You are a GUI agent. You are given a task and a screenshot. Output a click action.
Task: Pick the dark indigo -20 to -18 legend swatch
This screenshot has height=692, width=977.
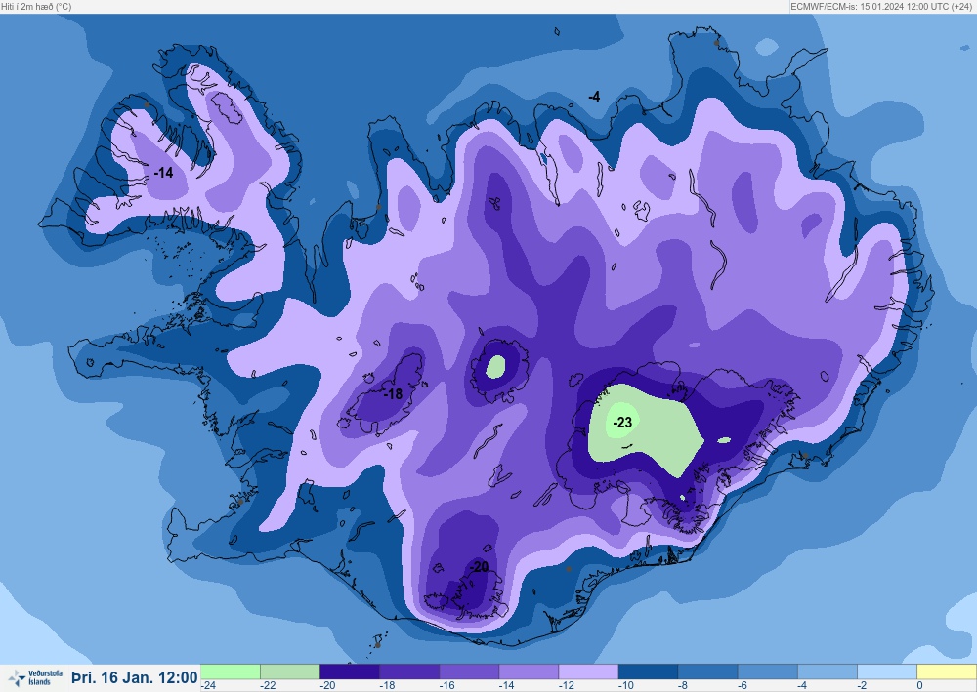(350, 672)
